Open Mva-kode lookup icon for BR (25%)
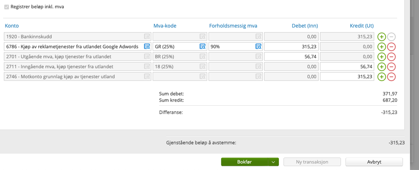The height and width of the screenshot is (170, 419). point(203,57)
